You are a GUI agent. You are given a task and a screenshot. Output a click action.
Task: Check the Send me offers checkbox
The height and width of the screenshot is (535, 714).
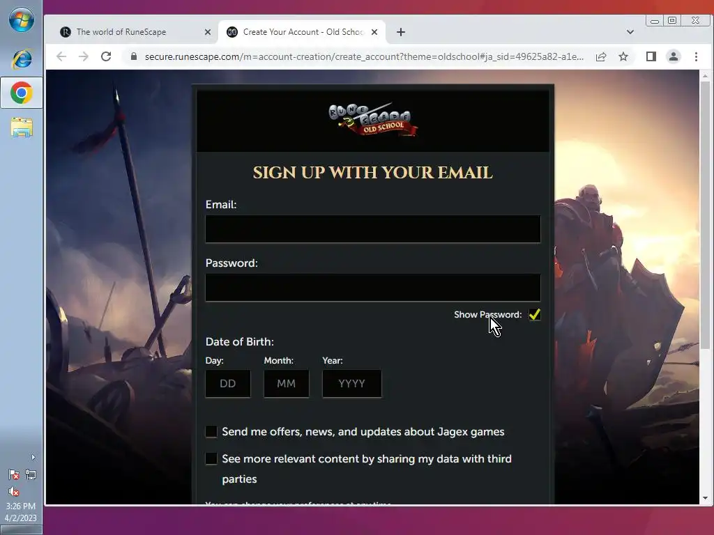pos(211,431)
